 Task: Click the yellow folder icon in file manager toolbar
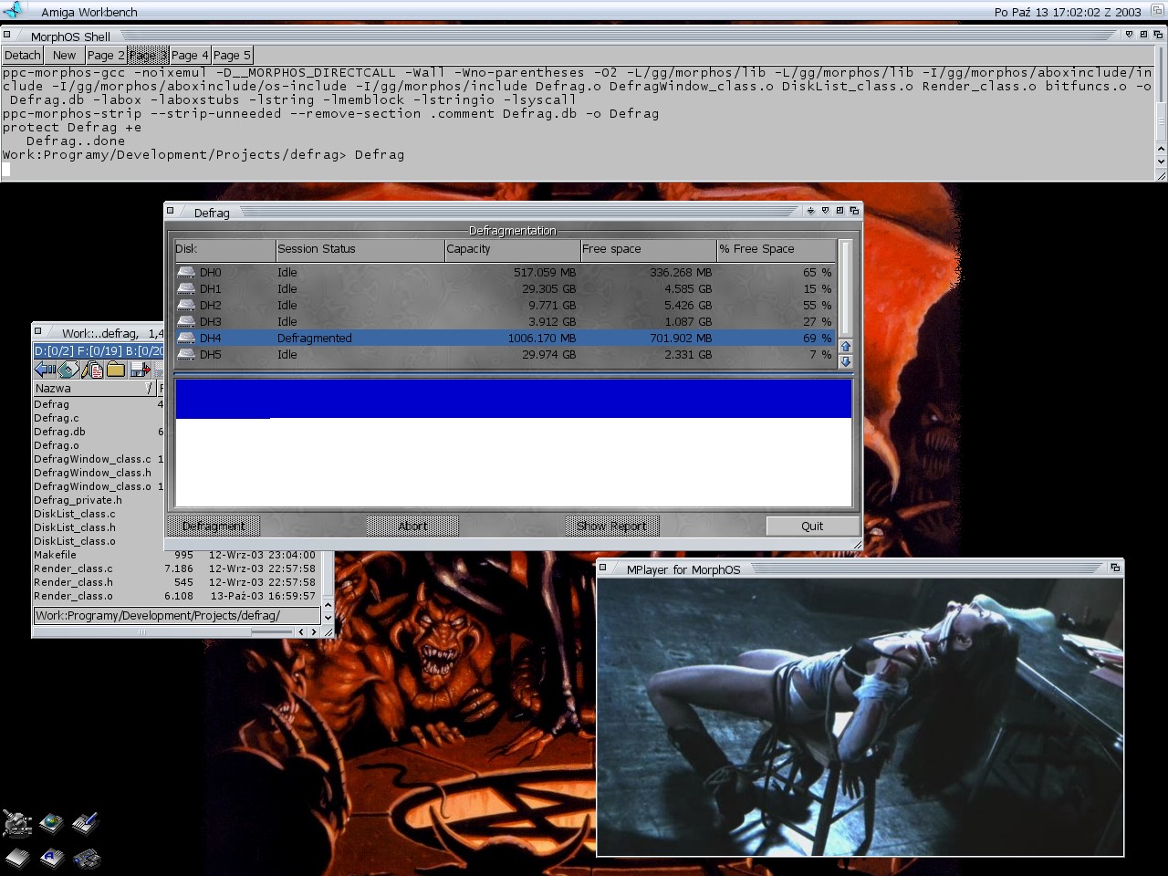(116, 370)
